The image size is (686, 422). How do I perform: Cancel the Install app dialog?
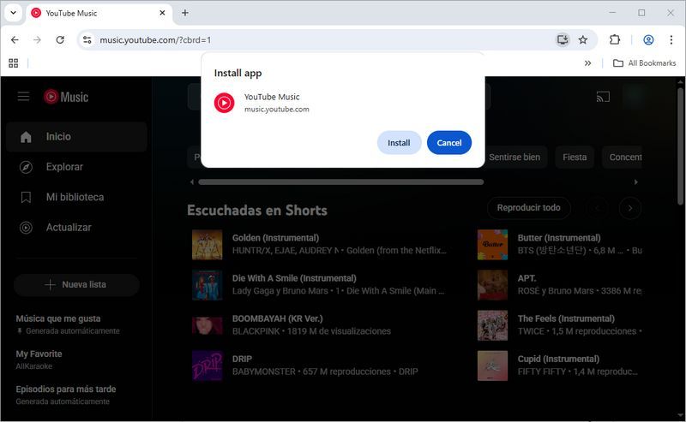pyautogui.click(x=448, y=143)
